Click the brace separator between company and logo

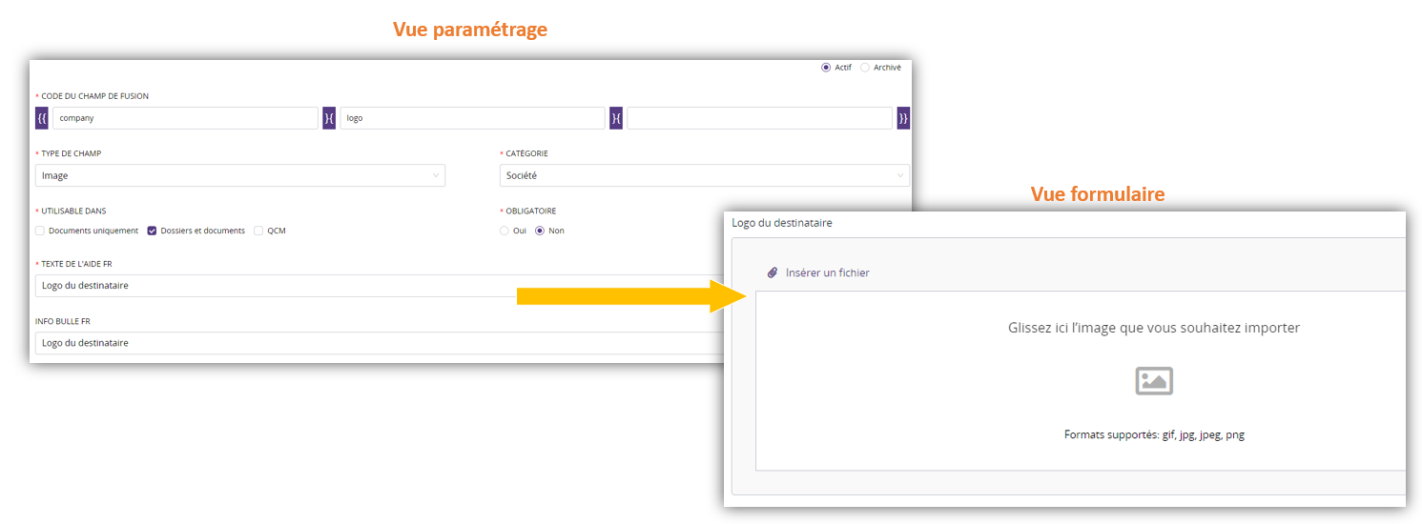pos(329,118)
